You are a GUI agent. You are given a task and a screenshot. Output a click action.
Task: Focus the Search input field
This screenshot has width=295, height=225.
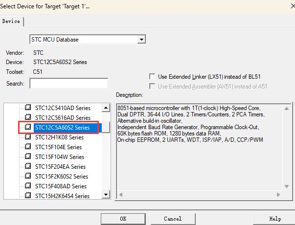pos(69,83)
